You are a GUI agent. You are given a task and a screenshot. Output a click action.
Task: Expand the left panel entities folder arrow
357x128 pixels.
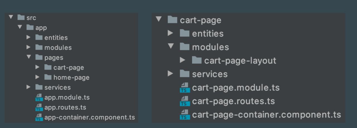pos(28,37)
